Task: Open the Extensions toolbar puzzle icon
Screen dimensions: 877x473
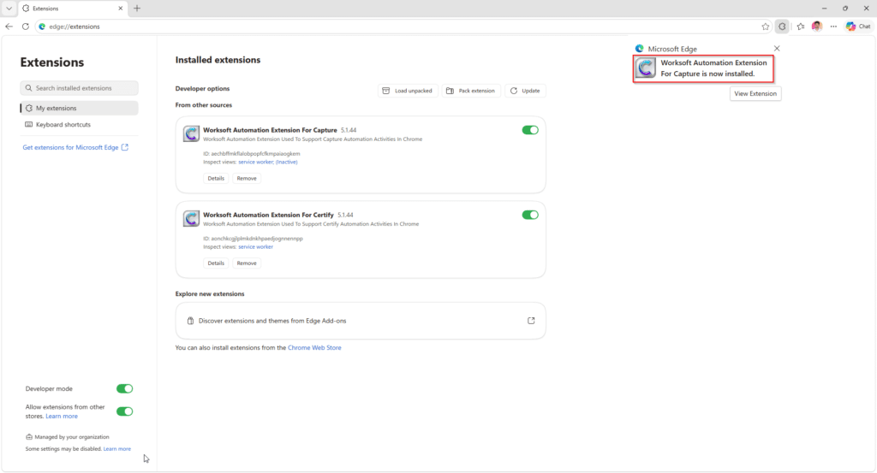Action: 782,27
